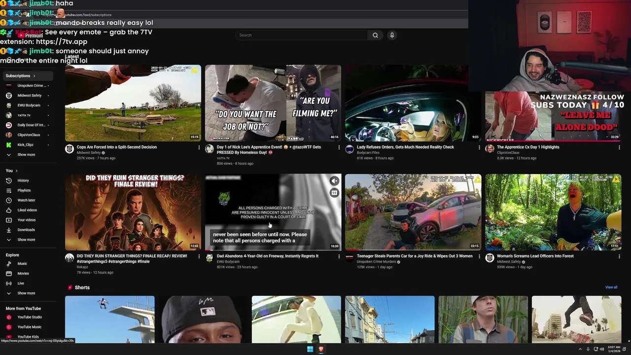Open more options for The Apprentice Cx video

[619, 147]
